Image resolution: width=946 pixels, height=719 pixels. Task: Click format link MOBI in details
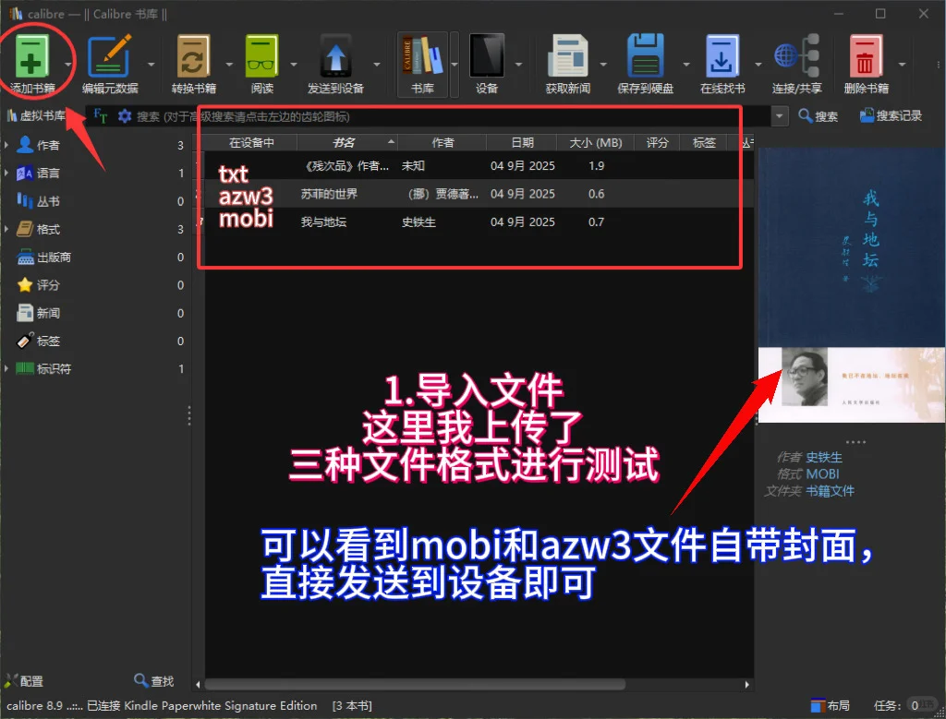(x=822, y=473)
